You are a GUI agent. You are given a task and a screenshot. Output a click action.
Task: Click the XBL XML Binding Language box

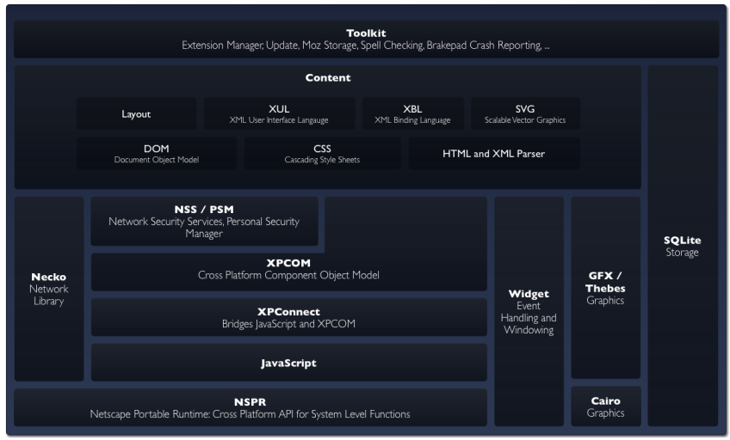point(412,113)
